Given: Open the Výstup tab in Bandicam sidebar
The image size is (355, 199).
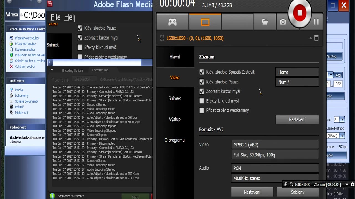Looking at the screenshot, I should pos(175,119).
